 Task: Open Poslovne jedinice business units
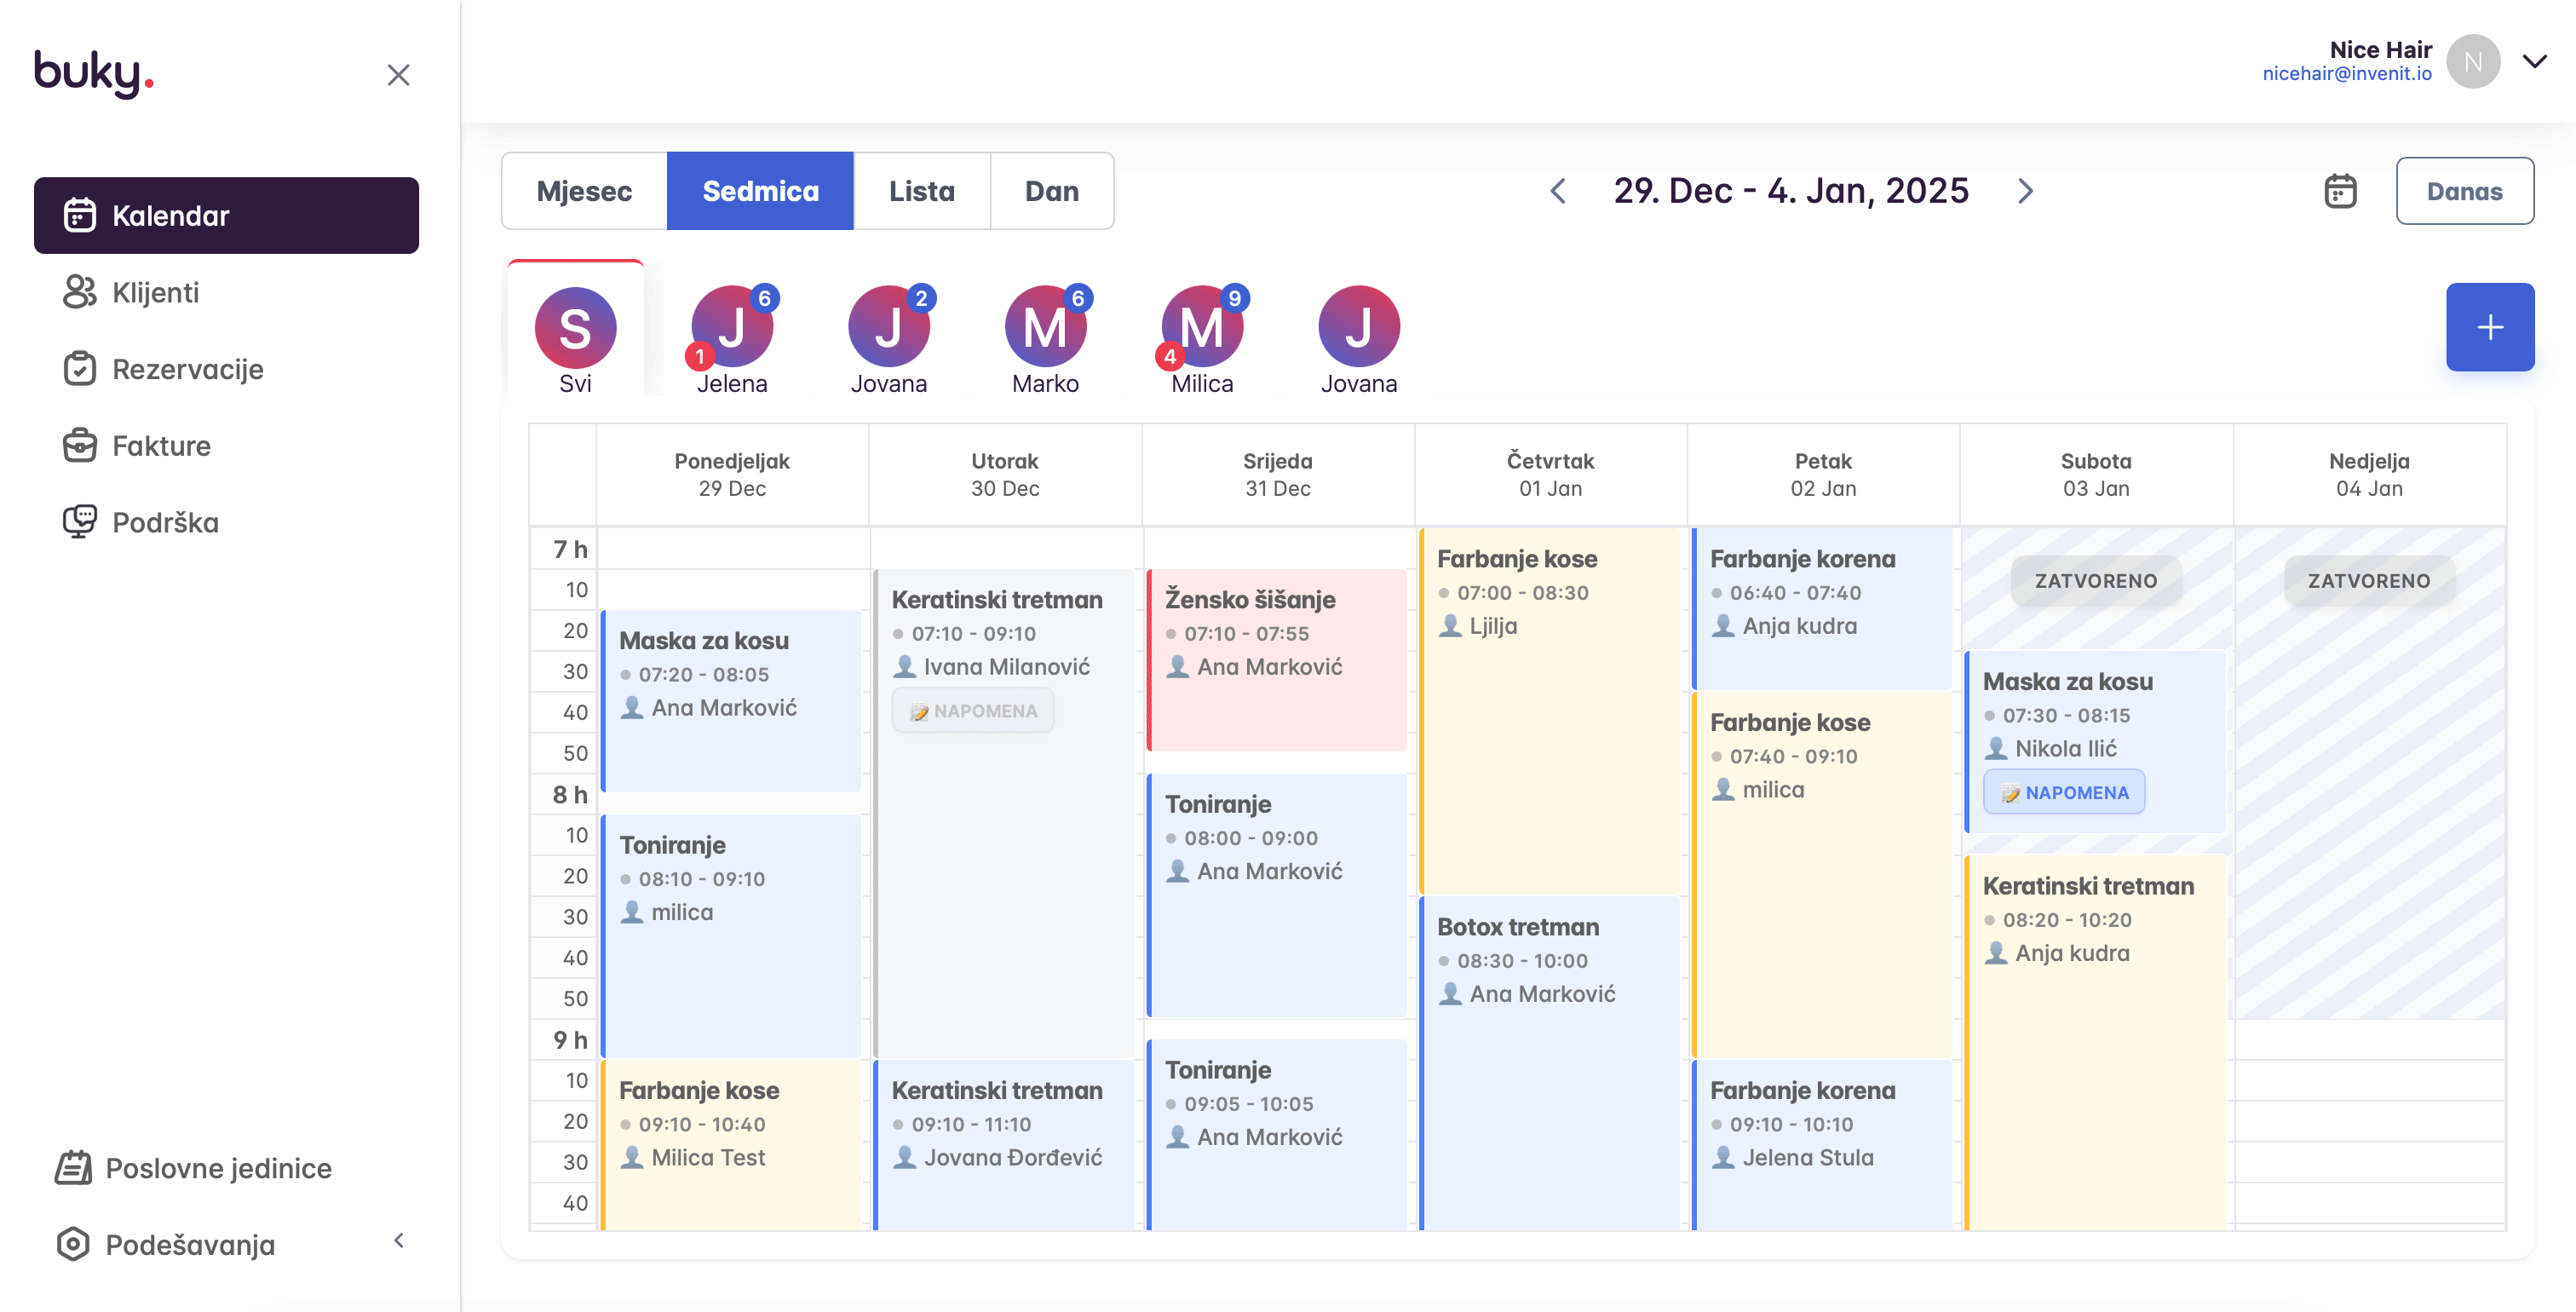coord(218,1168)
